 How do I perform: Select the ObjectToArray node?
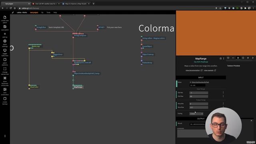pyautogui.click(x=148, y=54)
